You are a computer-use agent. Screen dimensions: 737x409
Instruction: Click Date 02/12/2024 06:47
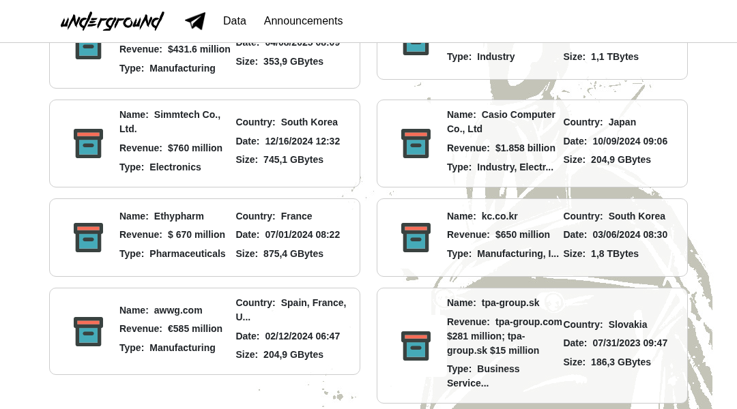tap(288, 336)
